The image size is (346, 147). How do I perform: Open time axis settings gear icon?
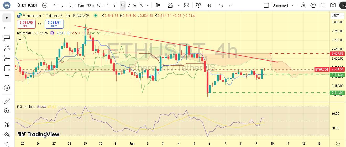click(x=338, y=144)
